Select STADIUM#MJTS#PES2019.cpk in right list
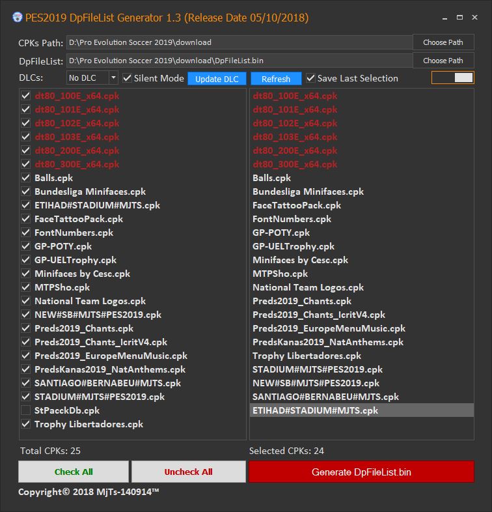 [x=362, y=369]
